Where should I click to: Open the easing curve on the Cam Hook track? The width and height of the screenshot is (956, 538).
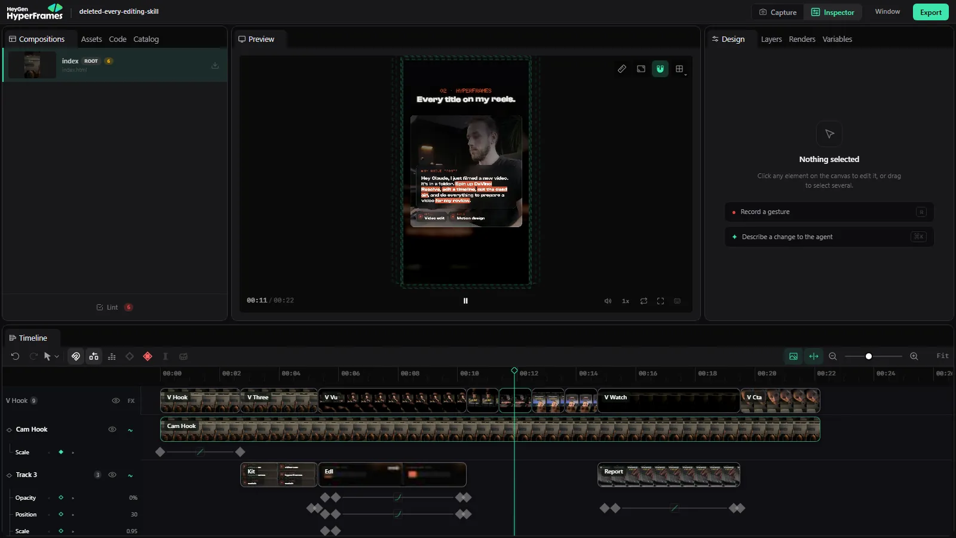pyautogui.click(x=130, y=430)
